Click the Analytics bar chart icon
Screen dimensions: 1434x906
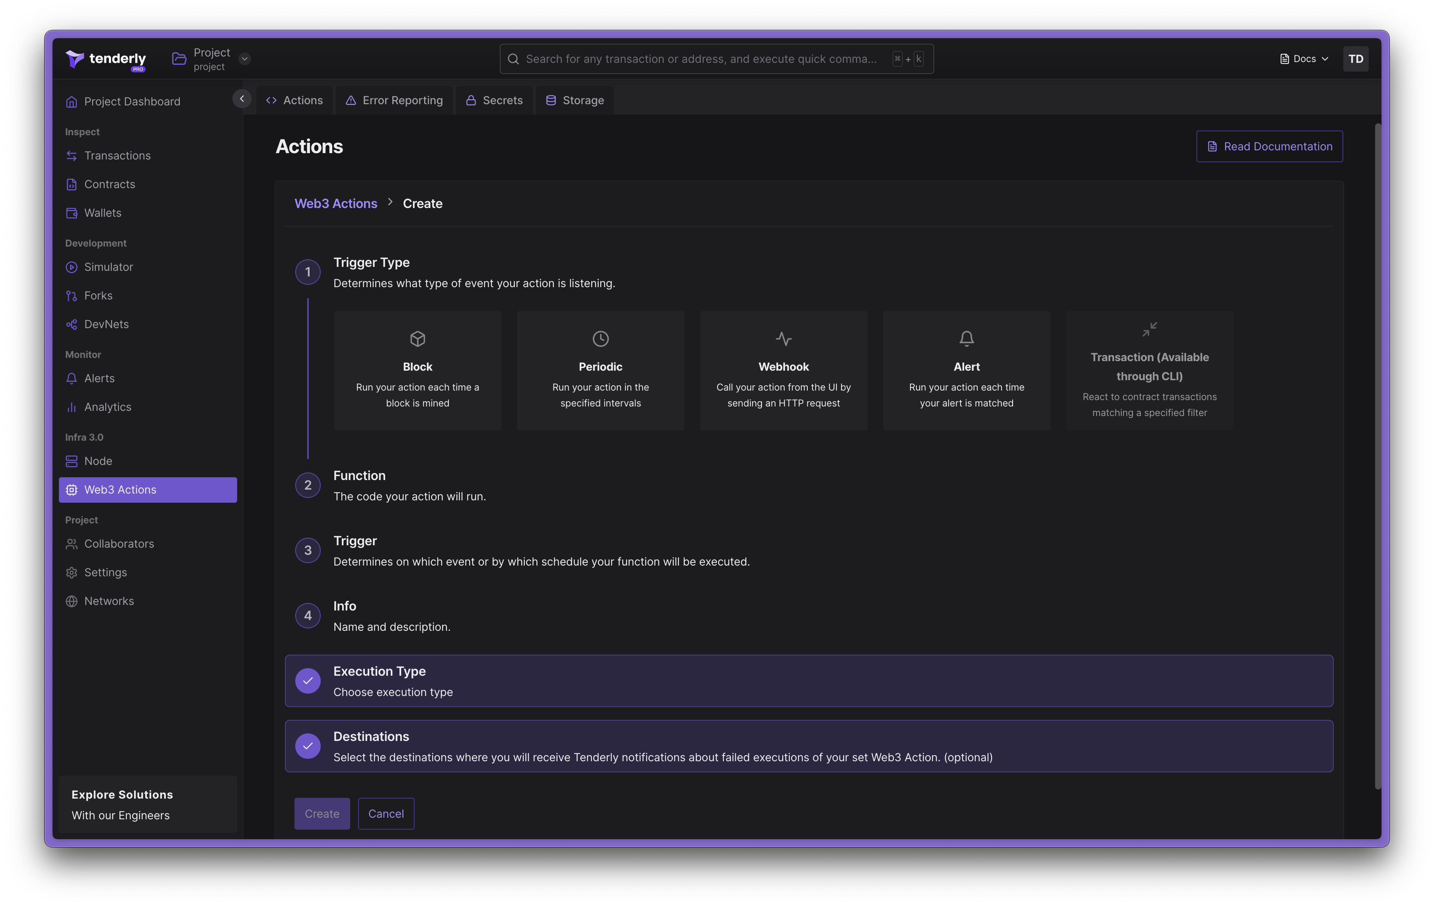click(72, 407)
